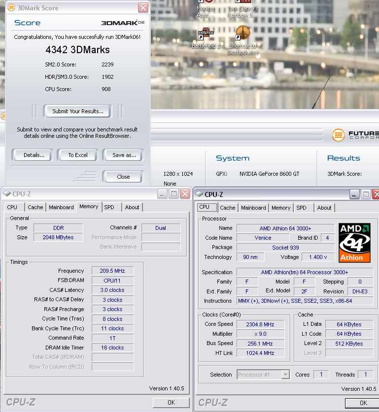Open the Shortcut to Bioshock.exe icon

click(243, 40)
